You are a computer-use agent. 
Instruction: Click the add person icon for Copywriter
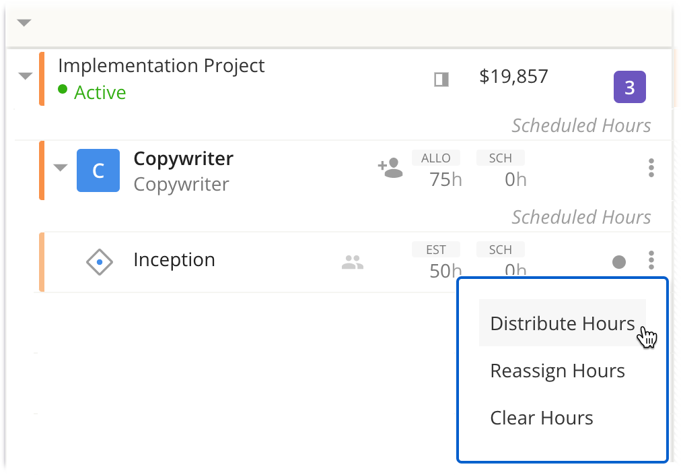point(390,168)
